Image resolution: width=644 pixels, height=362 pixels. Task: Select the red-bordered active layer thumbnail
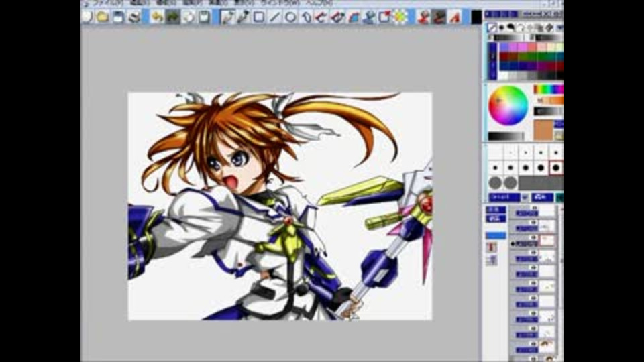coord(547,240)
